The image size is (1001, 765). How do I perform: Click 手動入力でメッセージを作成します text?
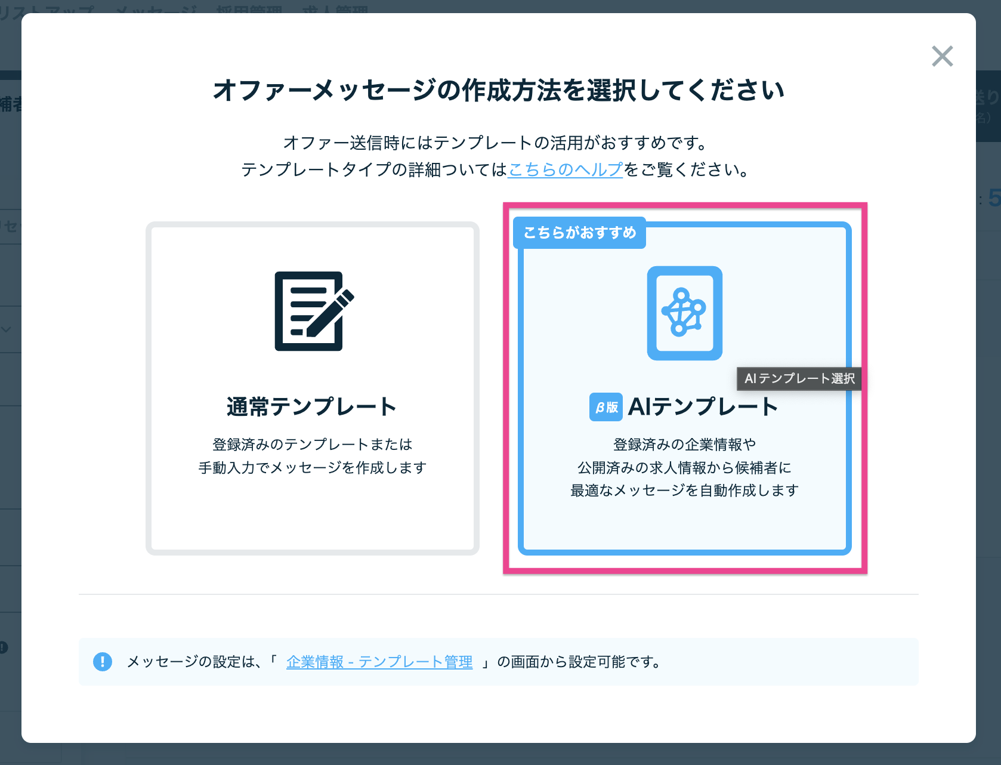pos(312,468)
